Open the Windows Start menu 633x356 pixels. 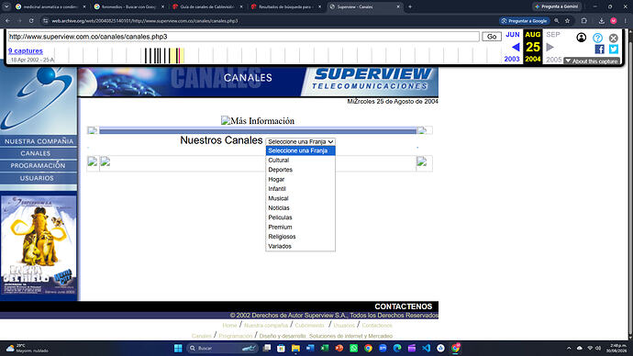(178, 348)
